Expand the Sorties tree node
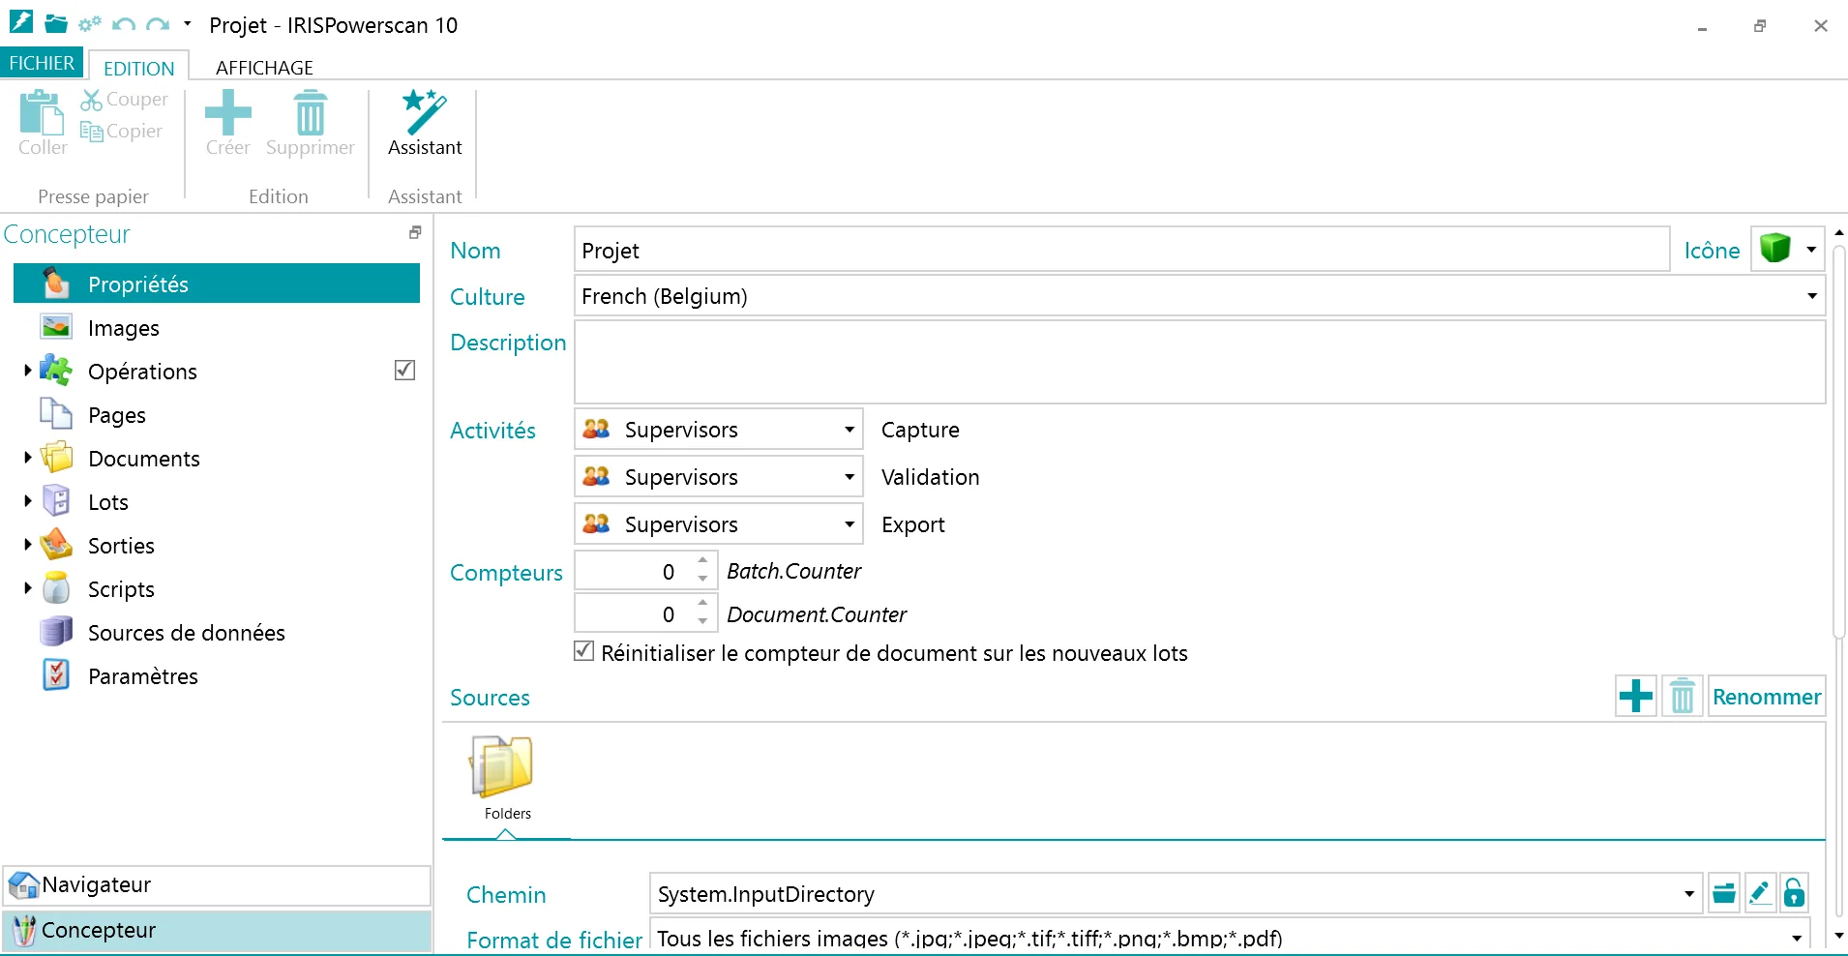Viewport: 1848px width, 956px height. click(27, 545)
